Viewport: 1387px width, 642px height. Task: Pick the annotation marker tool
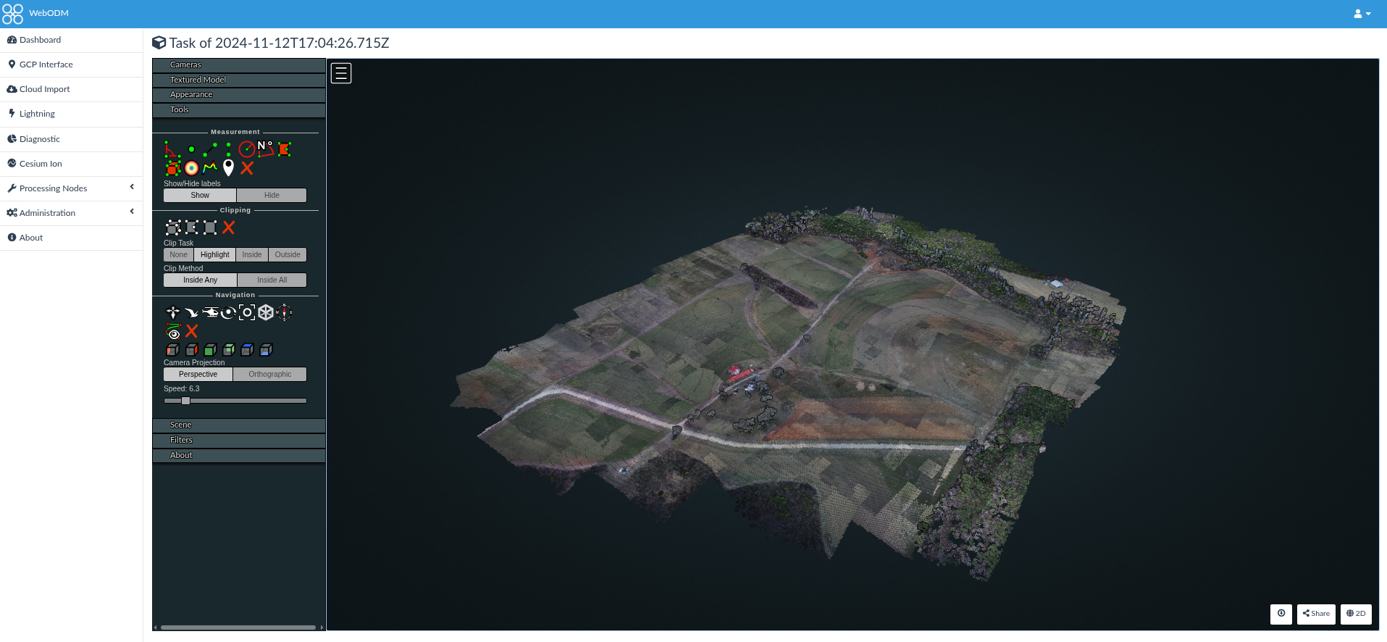pyautogui.click(x=228, y=168)
